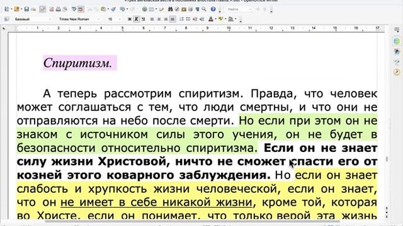This screenshot has height=226, width=403.
Task: Click the Zoom magnifier icon
Action: (x=204, y=9)
